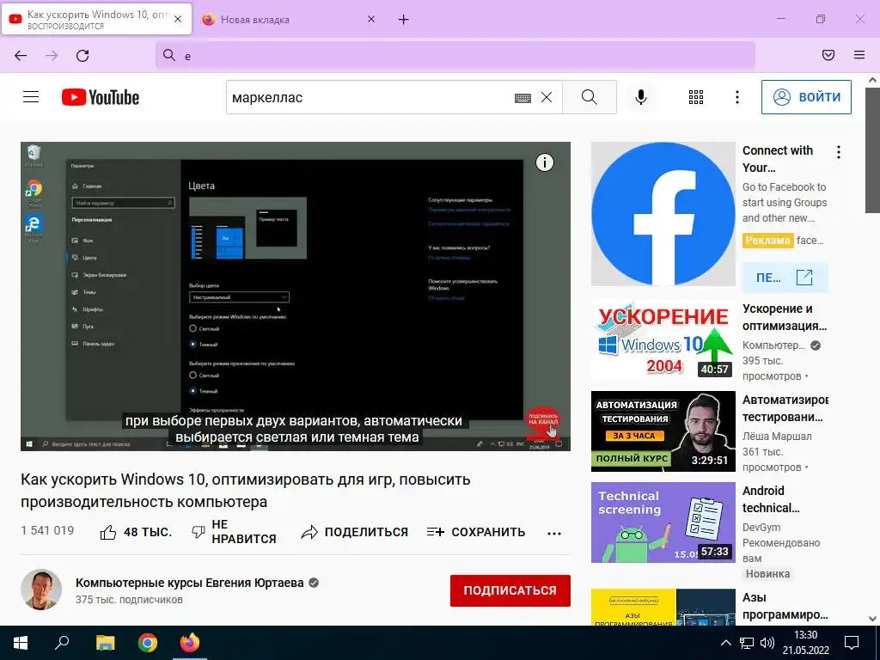Image resolution: width=880 pixels, height=660 pixels.
Task: Go back in browser history
Action: point(21,56)
